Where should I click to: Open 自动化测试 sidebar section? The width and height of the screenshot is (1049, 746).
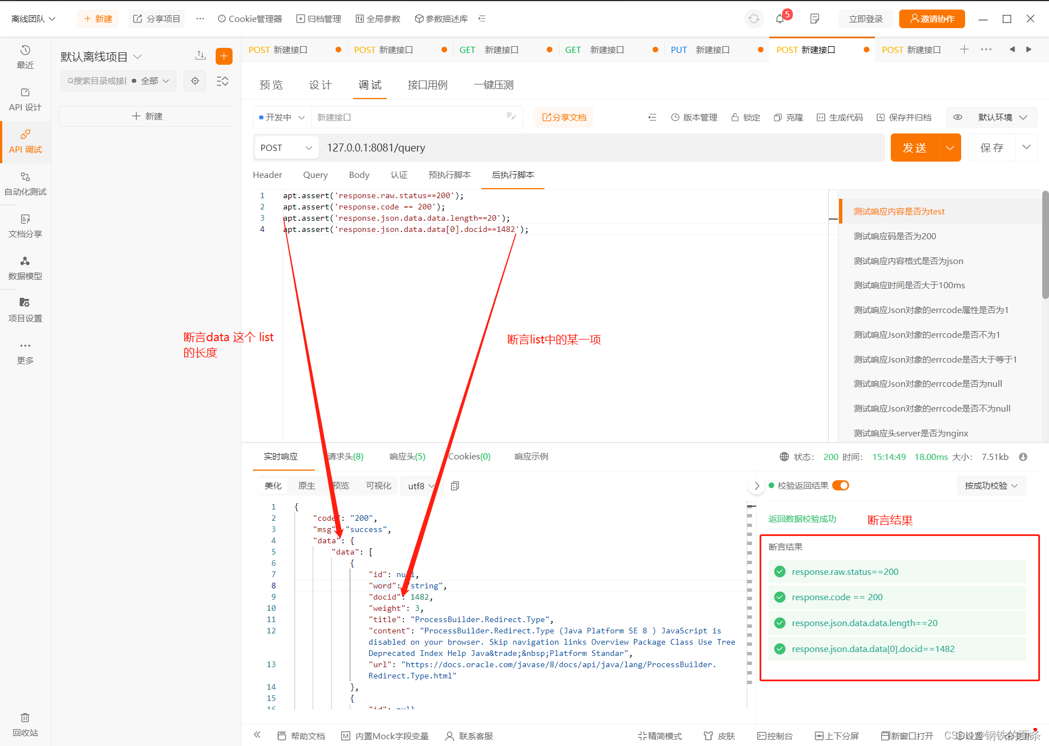(x=25, y=184)
